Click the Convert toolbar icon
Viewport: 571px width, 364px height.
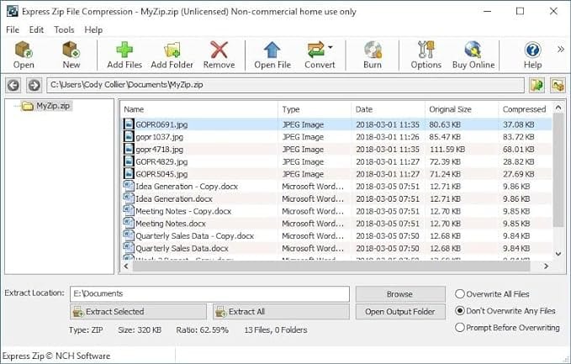[316, 50]
